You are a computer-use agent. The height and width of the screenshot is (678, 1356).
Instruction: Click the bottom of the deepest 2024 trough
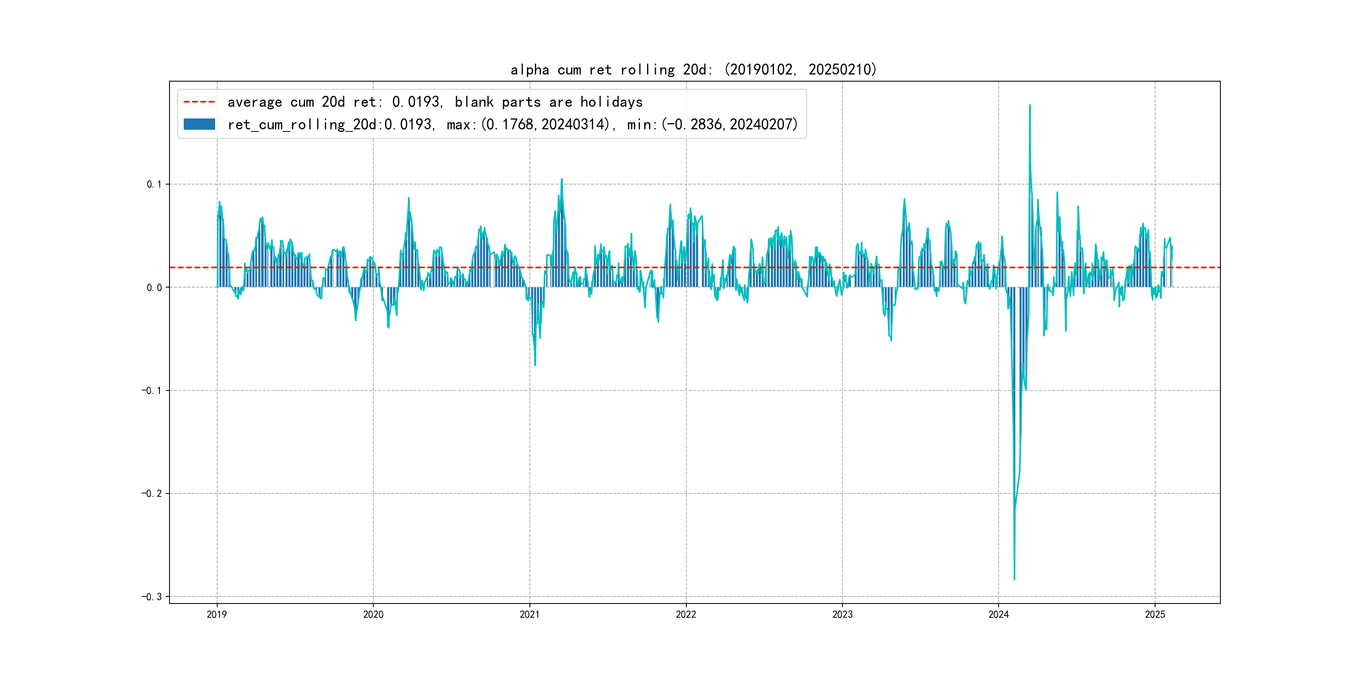(1014, 580)
